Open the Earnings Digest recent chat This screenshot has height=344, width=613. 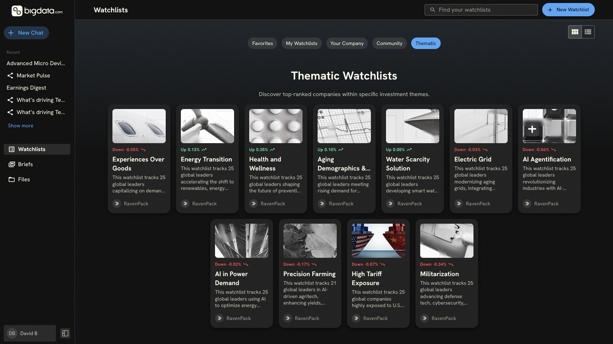click(x=26, y=88)
